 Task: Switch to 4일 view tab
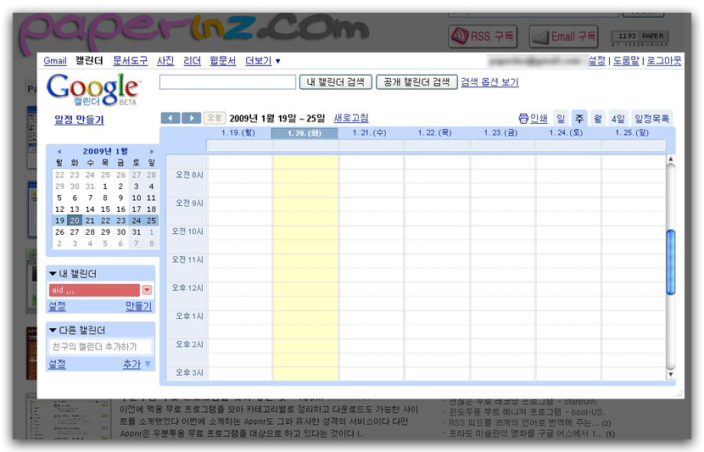tap(618, 119)
